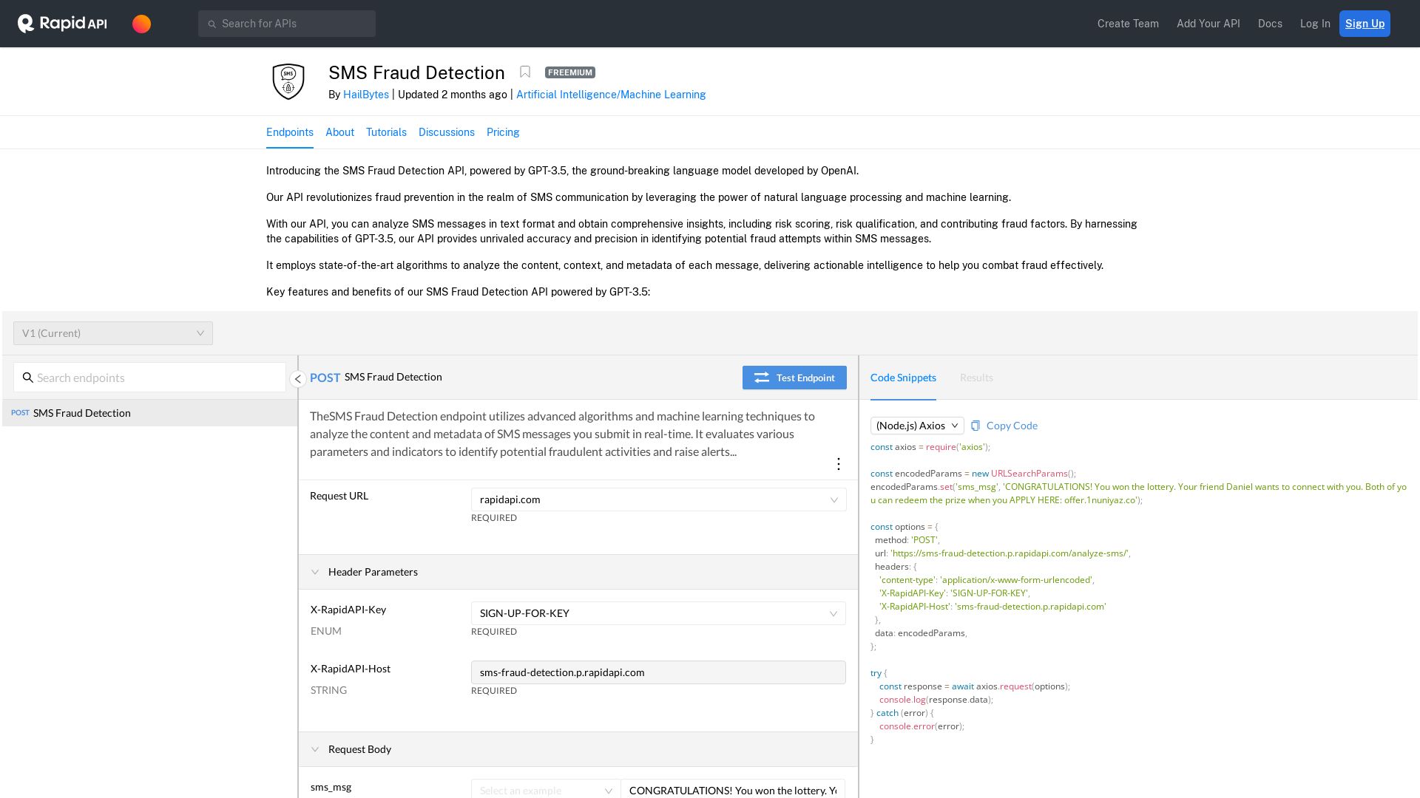Collapse the endpoints sidebar with arrow button
This screenshot has width=1420, height=798.
coord(297,379)
